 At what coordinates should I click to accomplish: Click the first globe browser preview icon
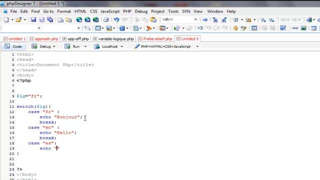pyautogui.click(x=79, y=19)
